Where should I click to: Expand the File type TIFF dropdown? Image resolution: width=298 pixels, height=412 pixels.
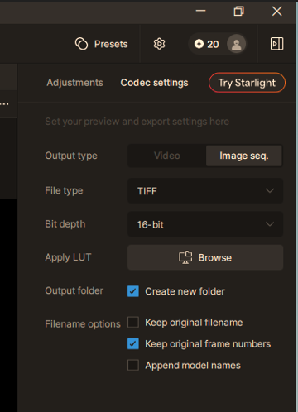tap(205, 191)
